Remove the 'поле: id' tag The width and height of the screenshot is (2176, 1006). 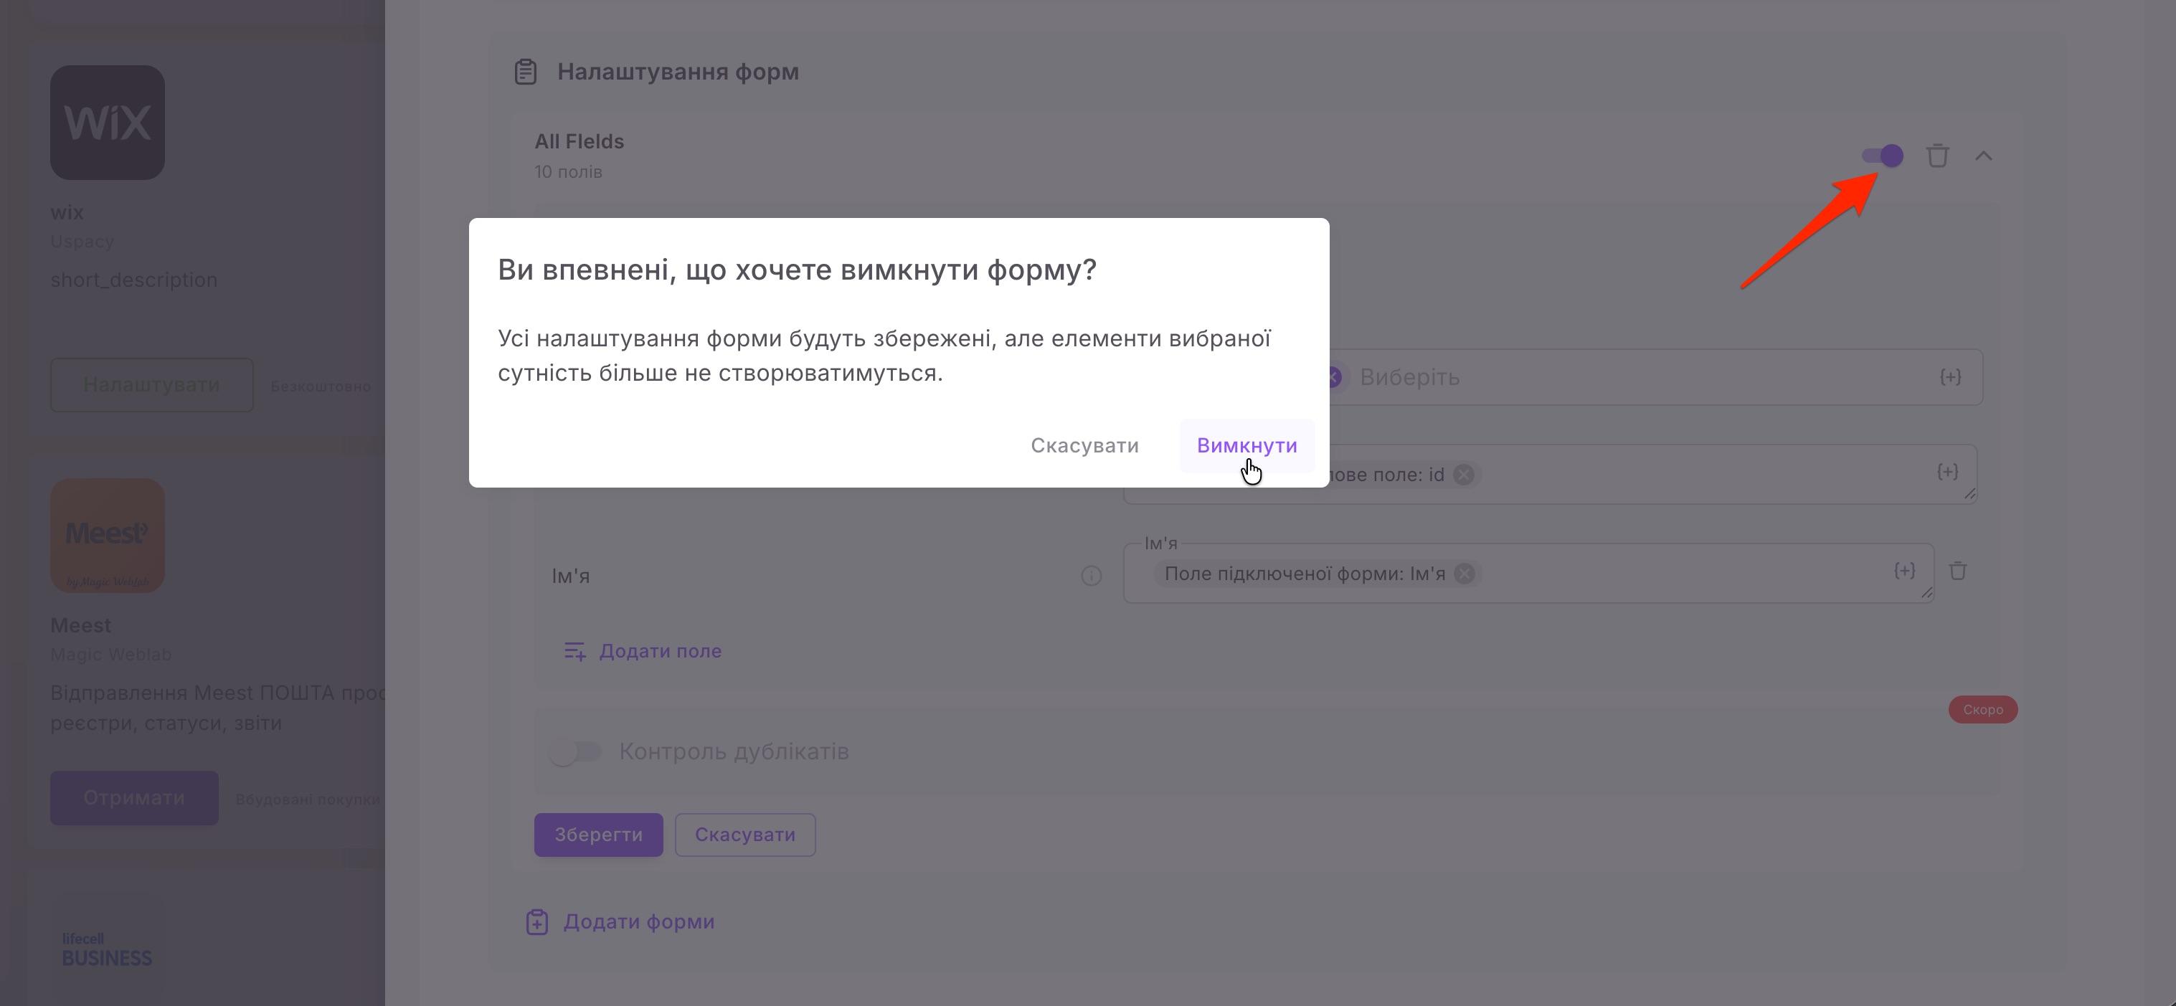coord(1464,475)
